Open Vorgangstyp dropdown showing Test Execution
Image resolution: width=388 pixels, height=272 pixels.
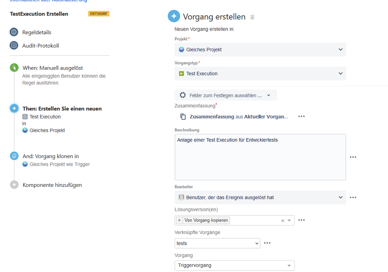click(260, 74)
